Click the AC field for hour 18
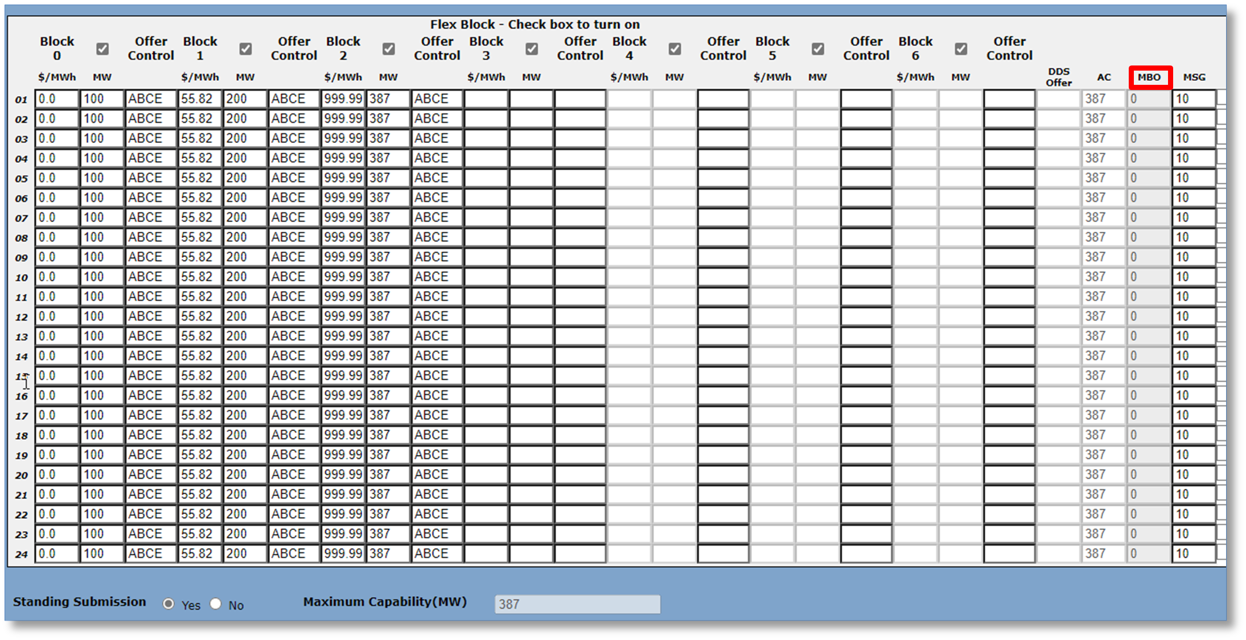 tap(1103, 435)
